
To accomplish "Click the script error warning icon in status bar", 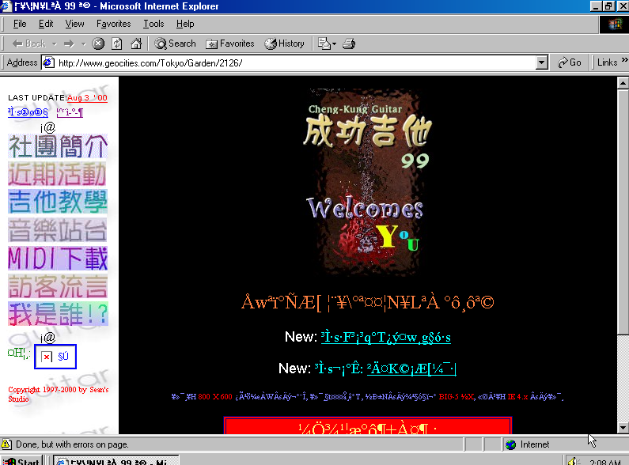I will tap(7, 444).
